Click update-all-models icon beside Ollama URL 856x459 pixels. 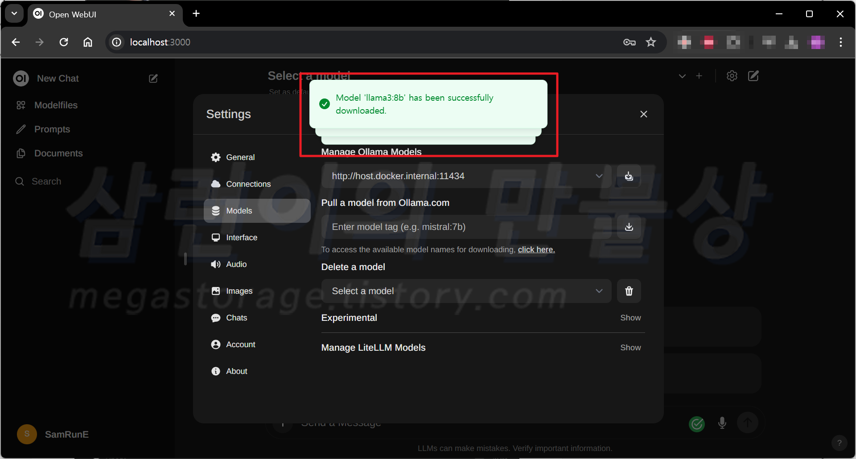629,176
